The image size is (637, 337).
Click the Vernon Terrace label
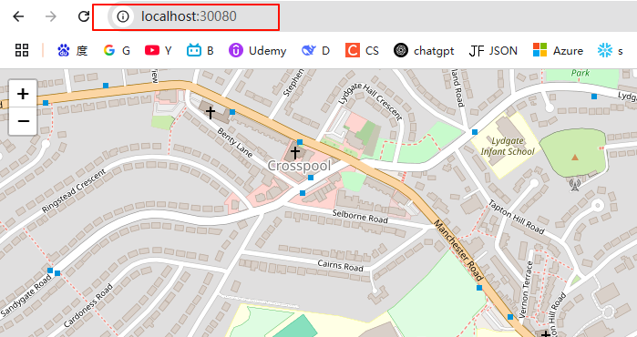525,289
